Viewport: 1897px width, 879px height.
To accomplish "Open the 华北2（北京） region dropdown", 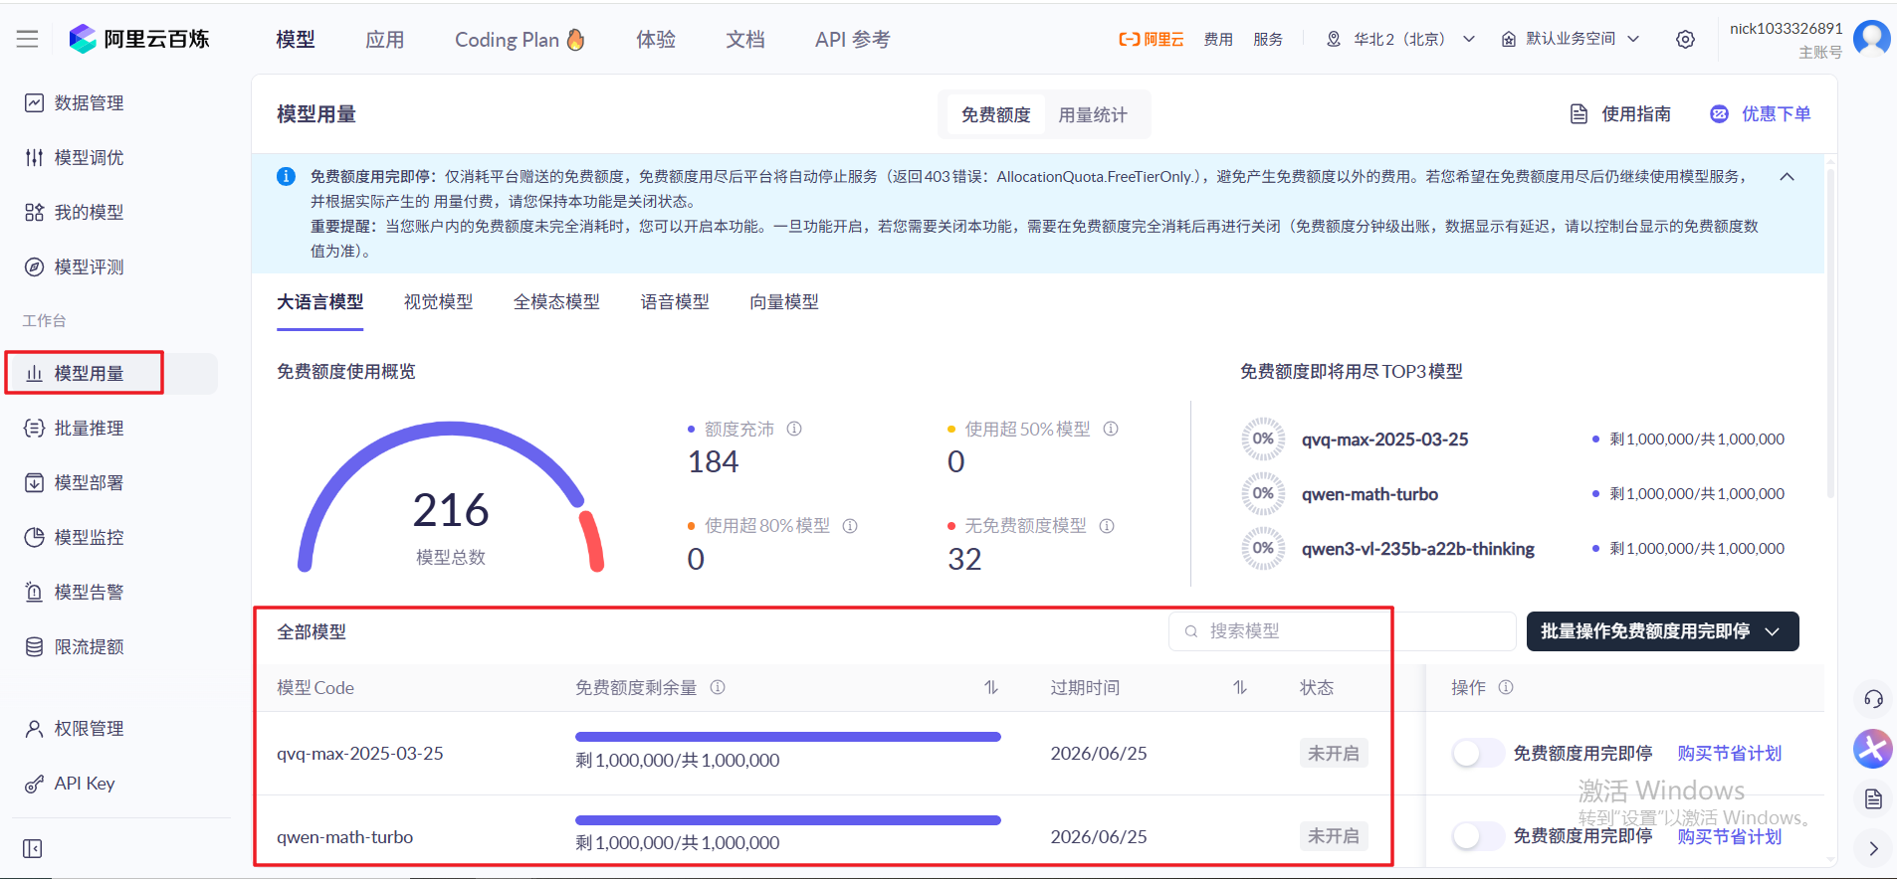I will click(x=1400, y=40).
